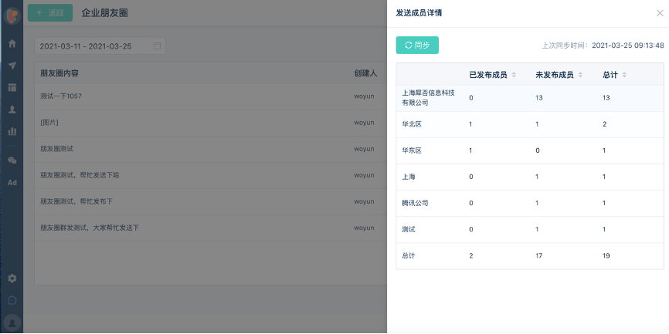
Task: Open the chat bubble help icon
Action: point(12,300)
